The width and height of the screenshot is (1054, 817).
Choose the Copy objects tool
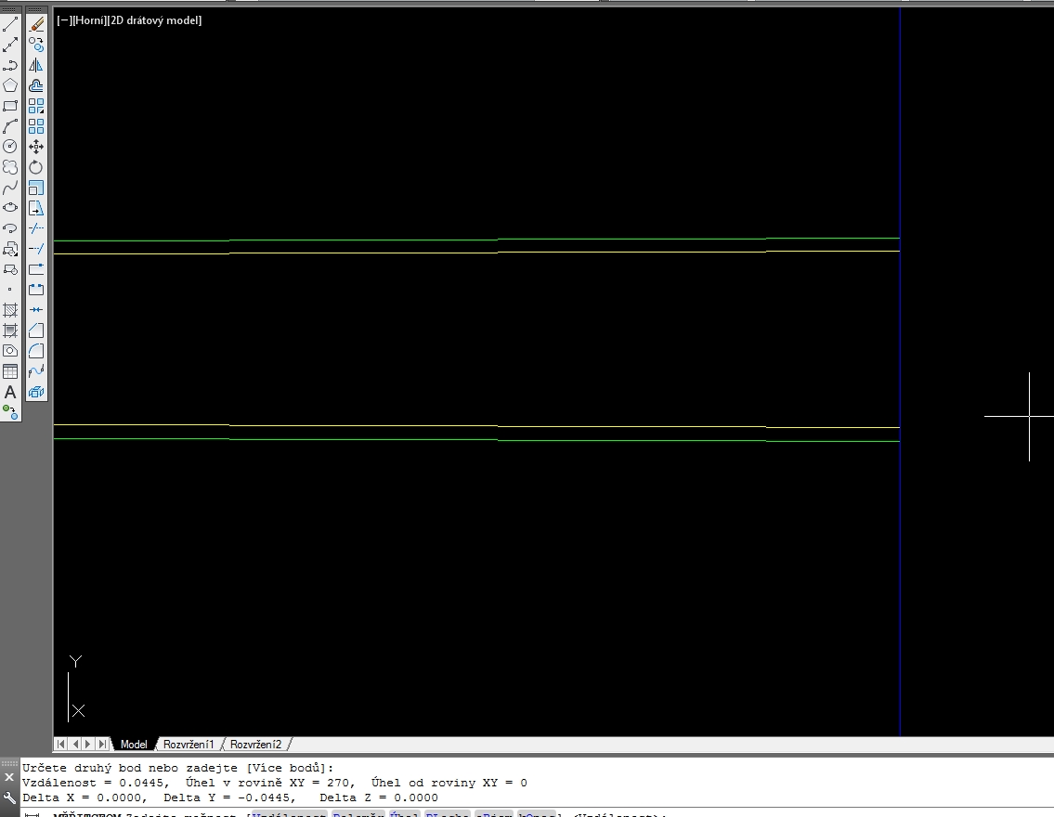point(36,45)
